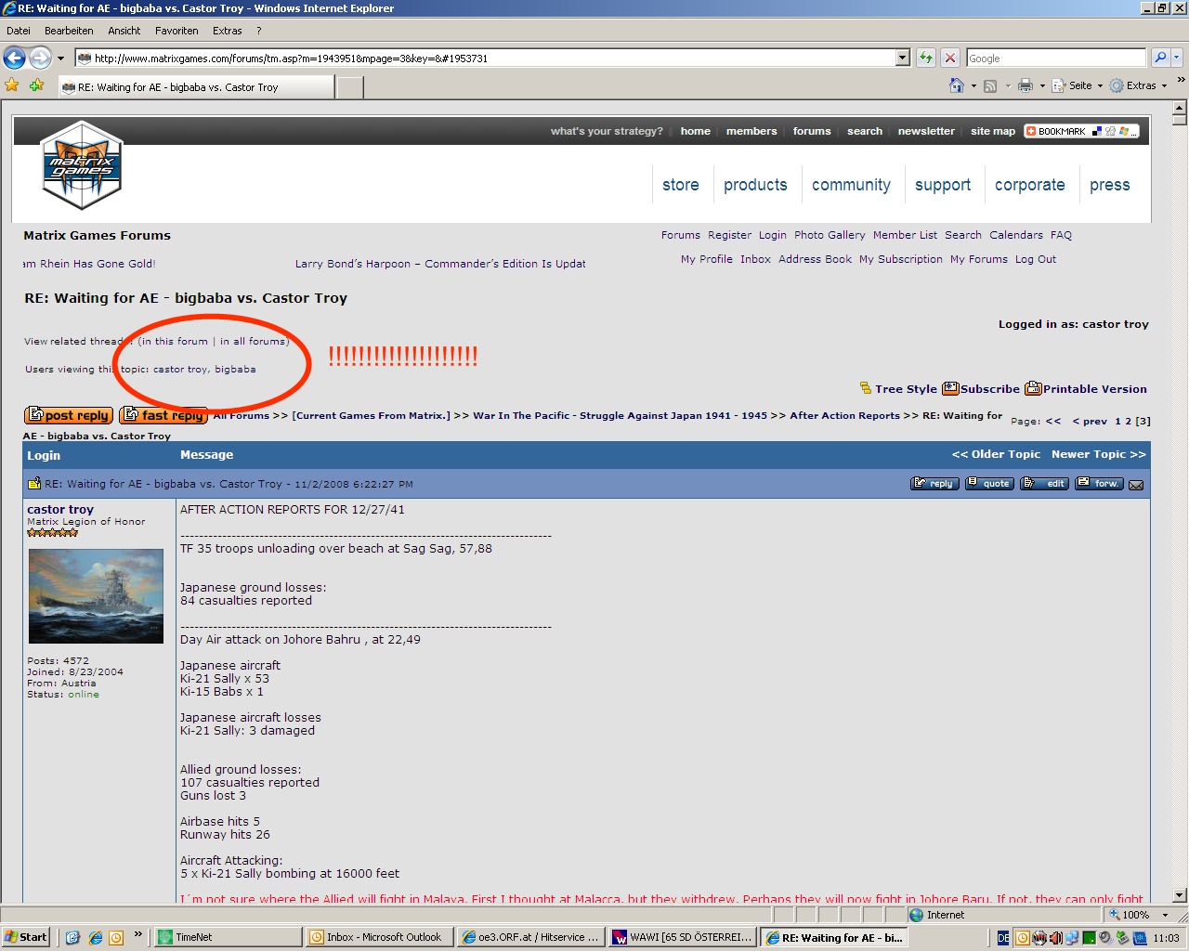Open TimeNet taskbar item

(x=227, y=937)
